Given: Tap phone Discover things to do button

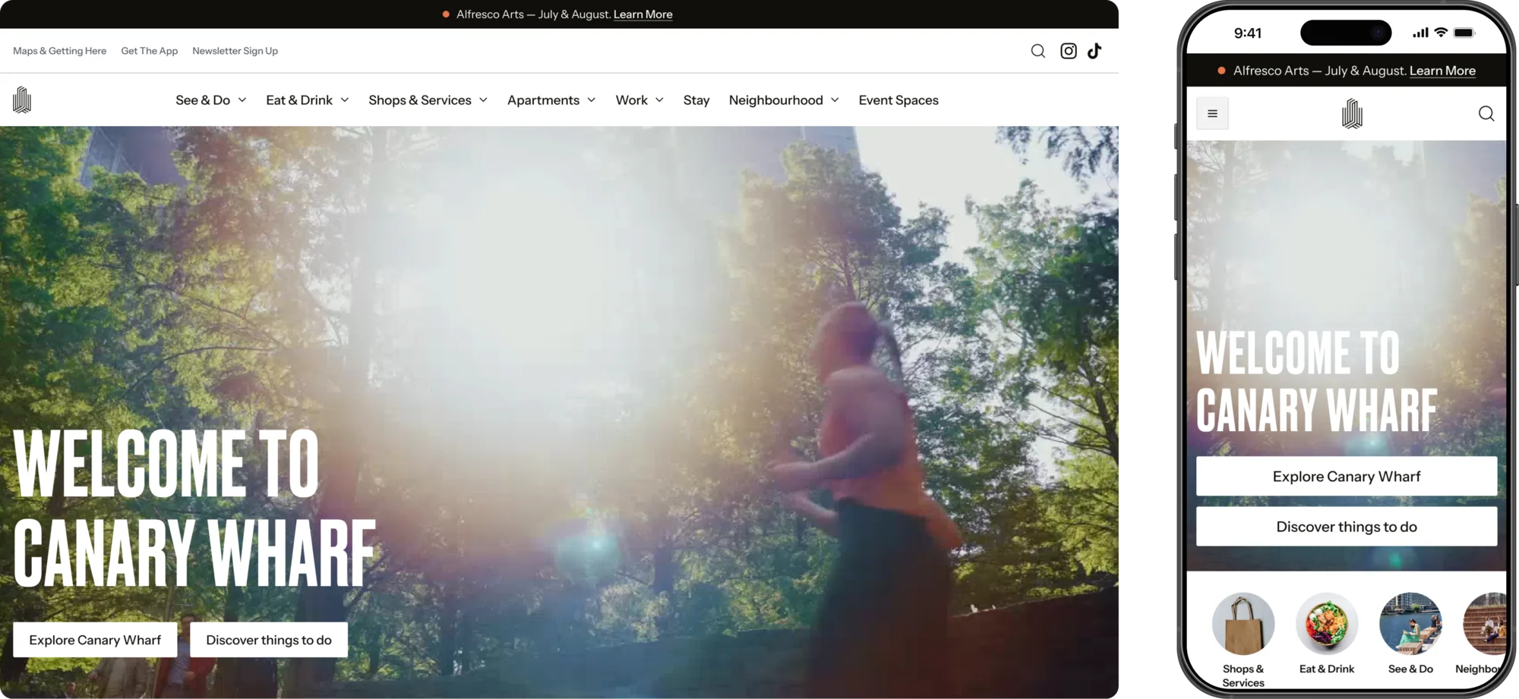Looking at the screenshot, I should coord(1347,527).
